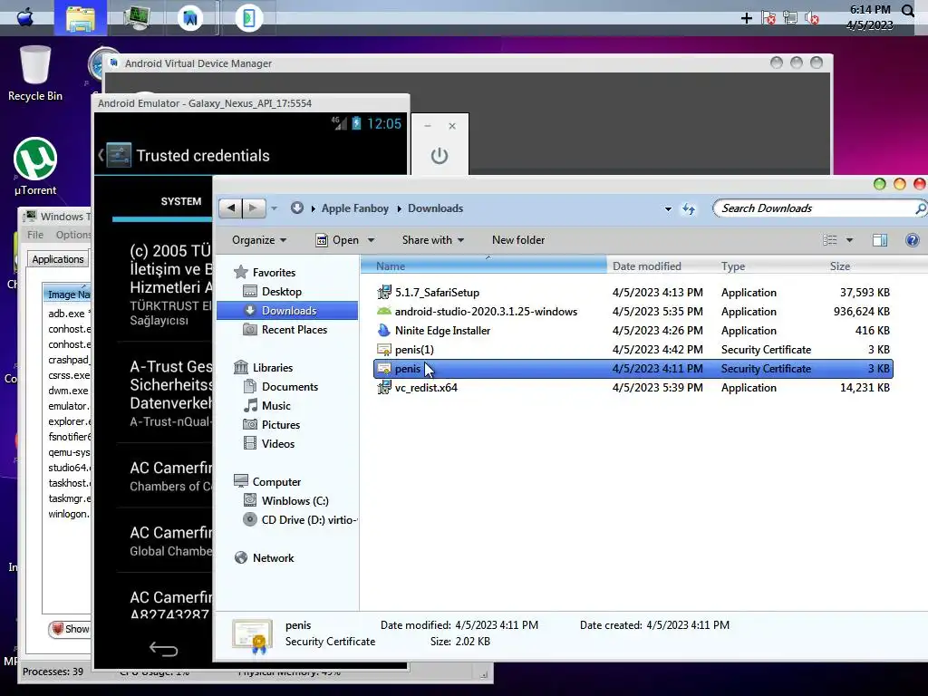The width and height of the screenshot is (928, 696).
Task: Select Desktop in Favorites
Action: point(282,292)
